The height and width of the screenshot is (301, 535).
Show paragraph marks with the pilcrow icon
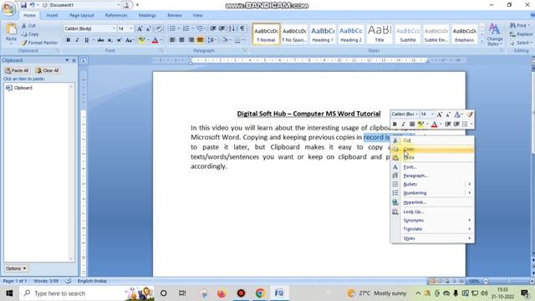click(242, 28)
